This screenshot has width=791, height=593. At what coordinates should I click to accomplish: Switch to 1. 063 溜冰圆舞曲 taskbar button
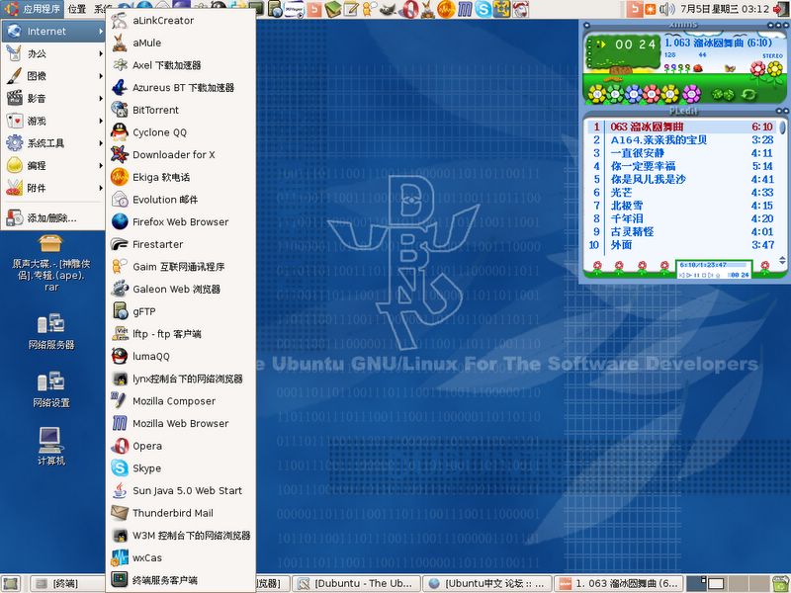pos(619,583)
